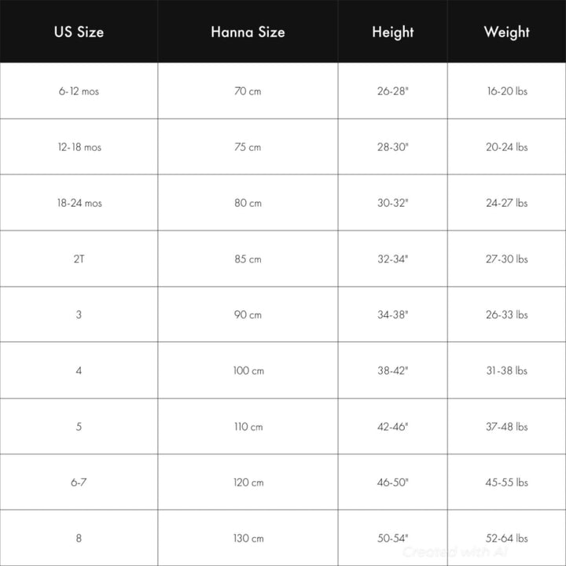Screen dimensions: 566x566
Task: Click the 34-38" height cell
Action: click(x=393, y=314)
